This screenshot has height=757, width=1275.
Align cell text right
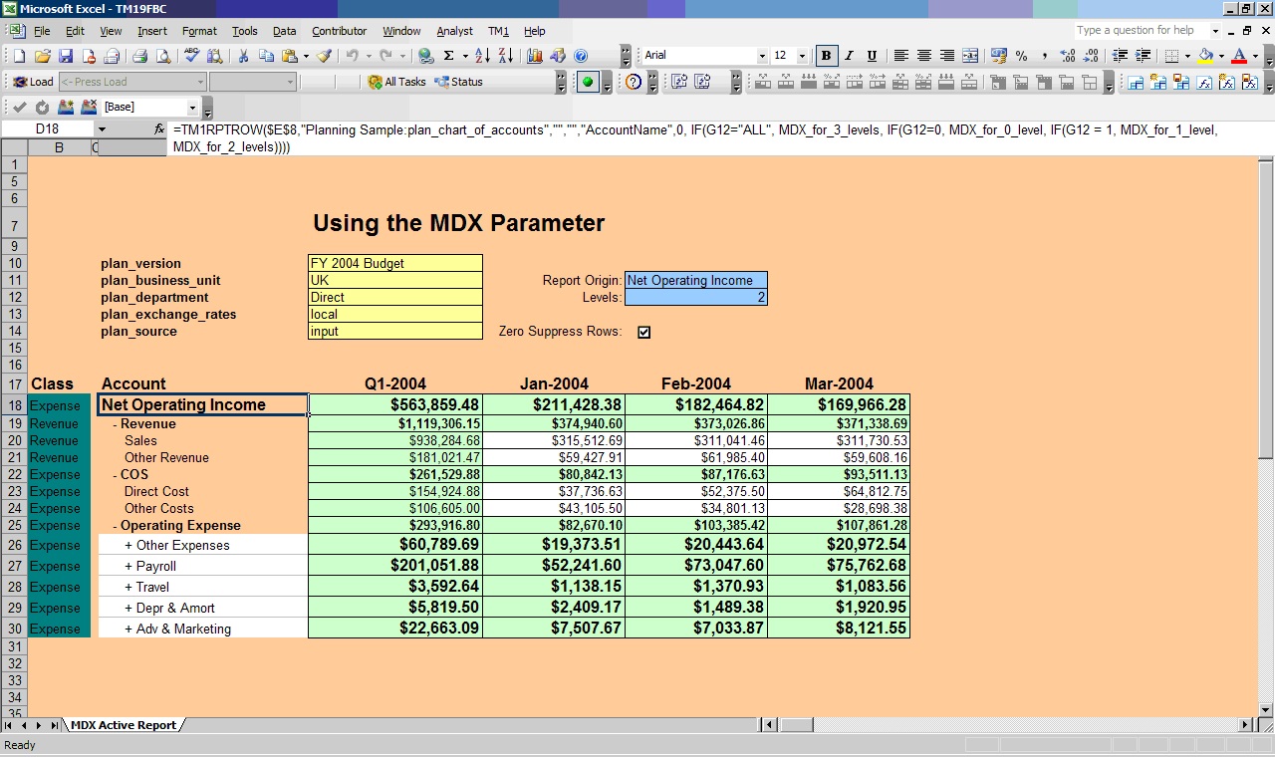pyautogui.click(x=947, y=56)
